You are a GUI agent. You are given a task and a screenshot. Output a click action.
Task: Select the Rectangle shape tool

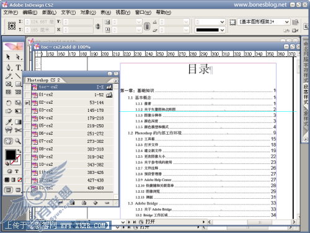click(x=18, y=84)
